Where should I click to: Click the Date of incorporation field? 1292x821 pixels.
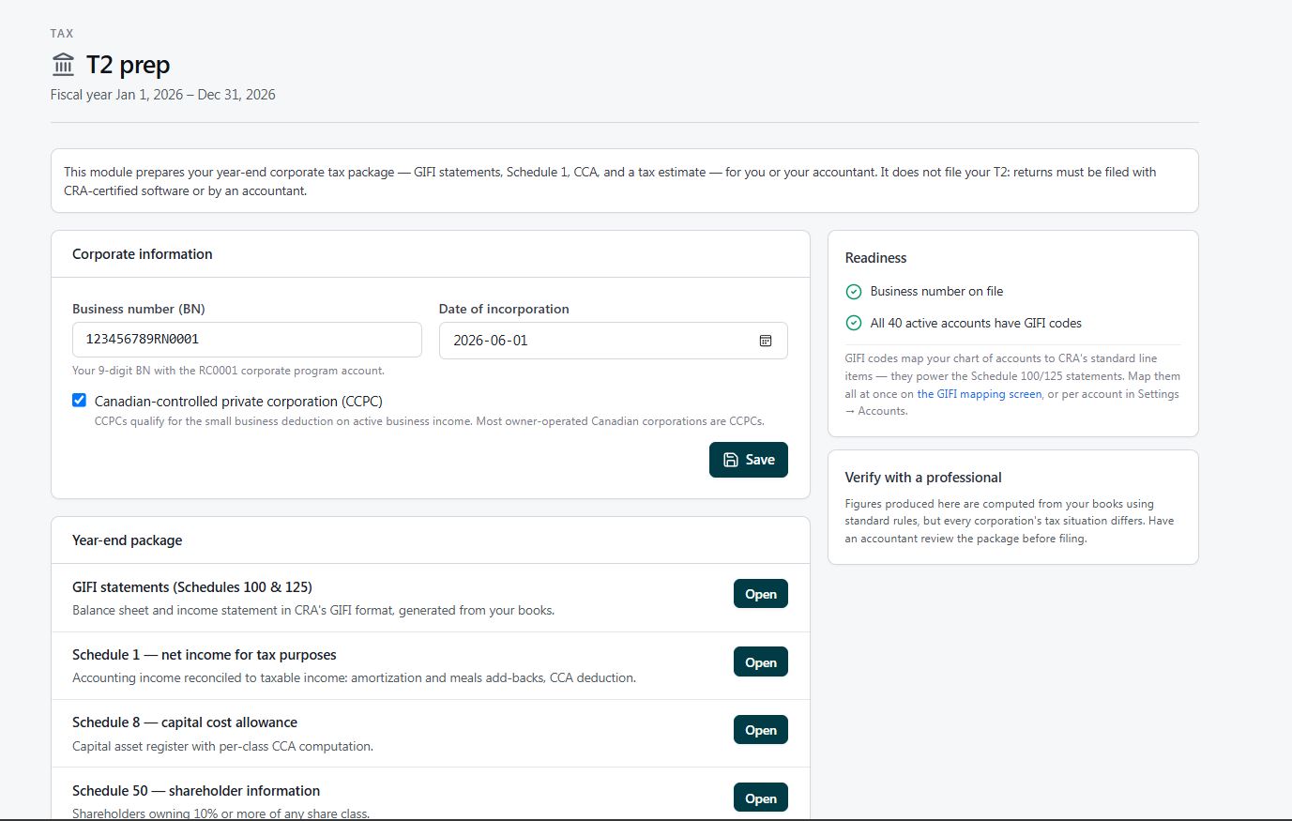(x=613, y=341)
